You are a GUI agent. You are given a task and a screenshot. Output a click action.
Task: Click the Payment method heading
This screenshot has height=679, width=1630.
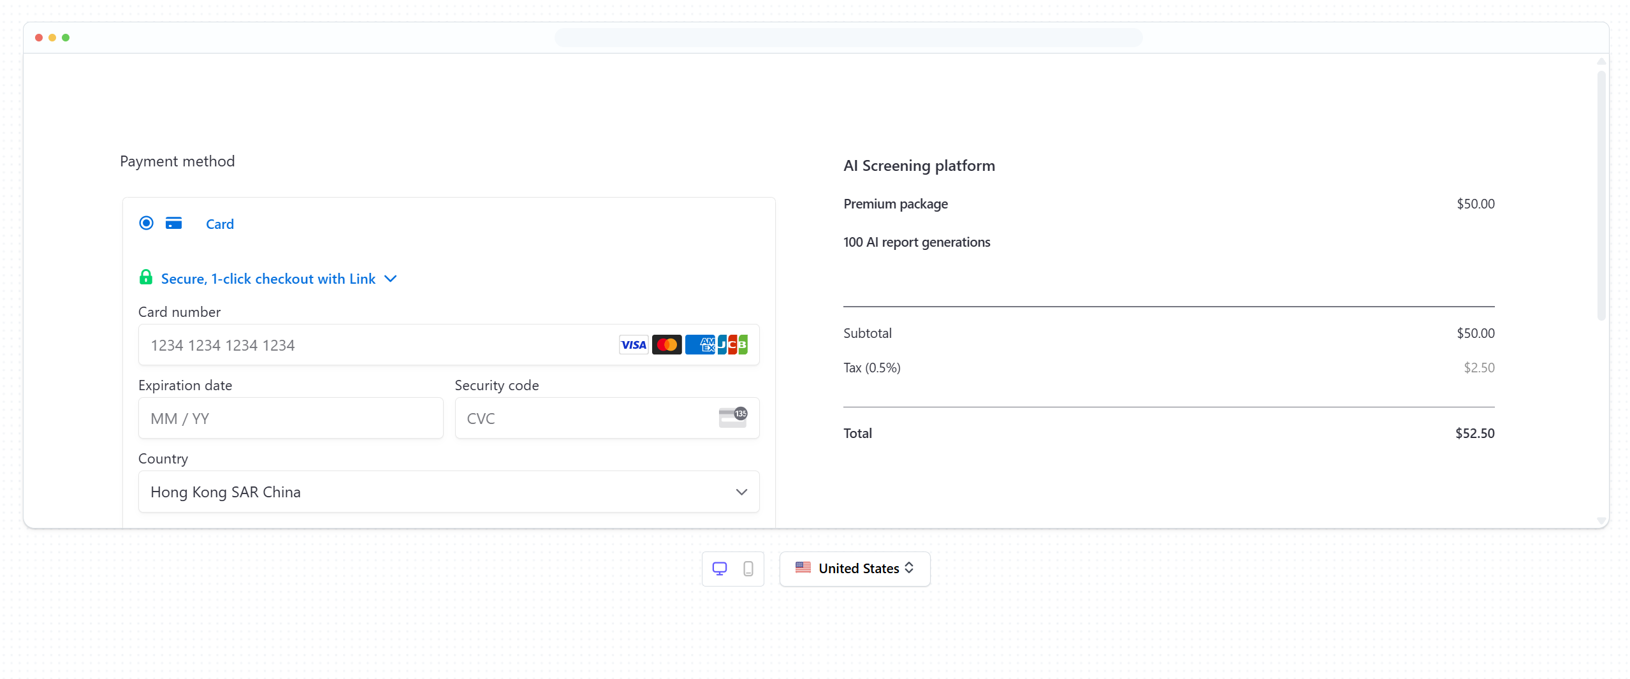coord(177,161)
